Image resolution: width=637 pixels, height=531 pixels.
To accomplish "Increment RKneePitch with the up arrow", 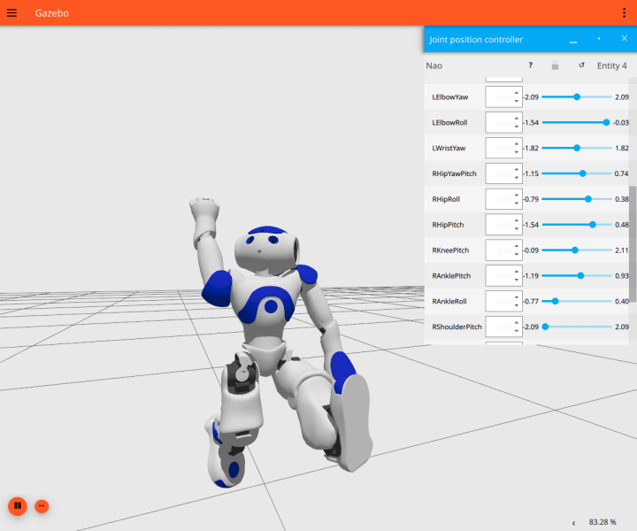I will pyautogui.click(x=517, y=246).
